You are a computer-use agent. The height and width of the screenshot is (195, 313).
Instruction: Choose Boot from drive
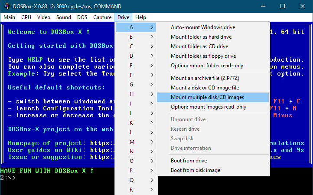[x=213, y=161]
